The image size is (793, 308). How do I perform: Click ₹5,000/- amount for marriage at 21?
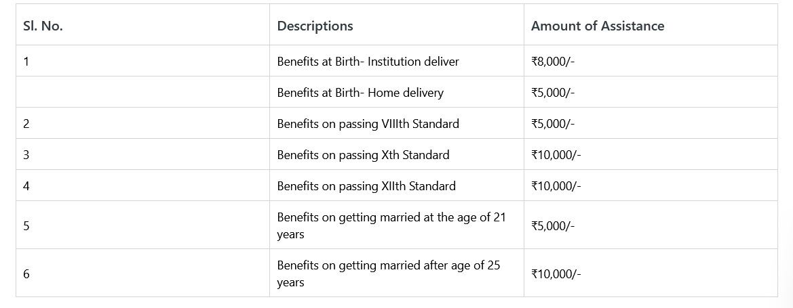point(553,225)
